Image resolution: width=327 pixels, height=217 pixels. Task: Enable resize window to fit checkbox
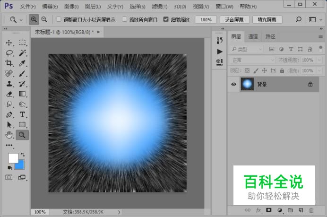point(59,19)
